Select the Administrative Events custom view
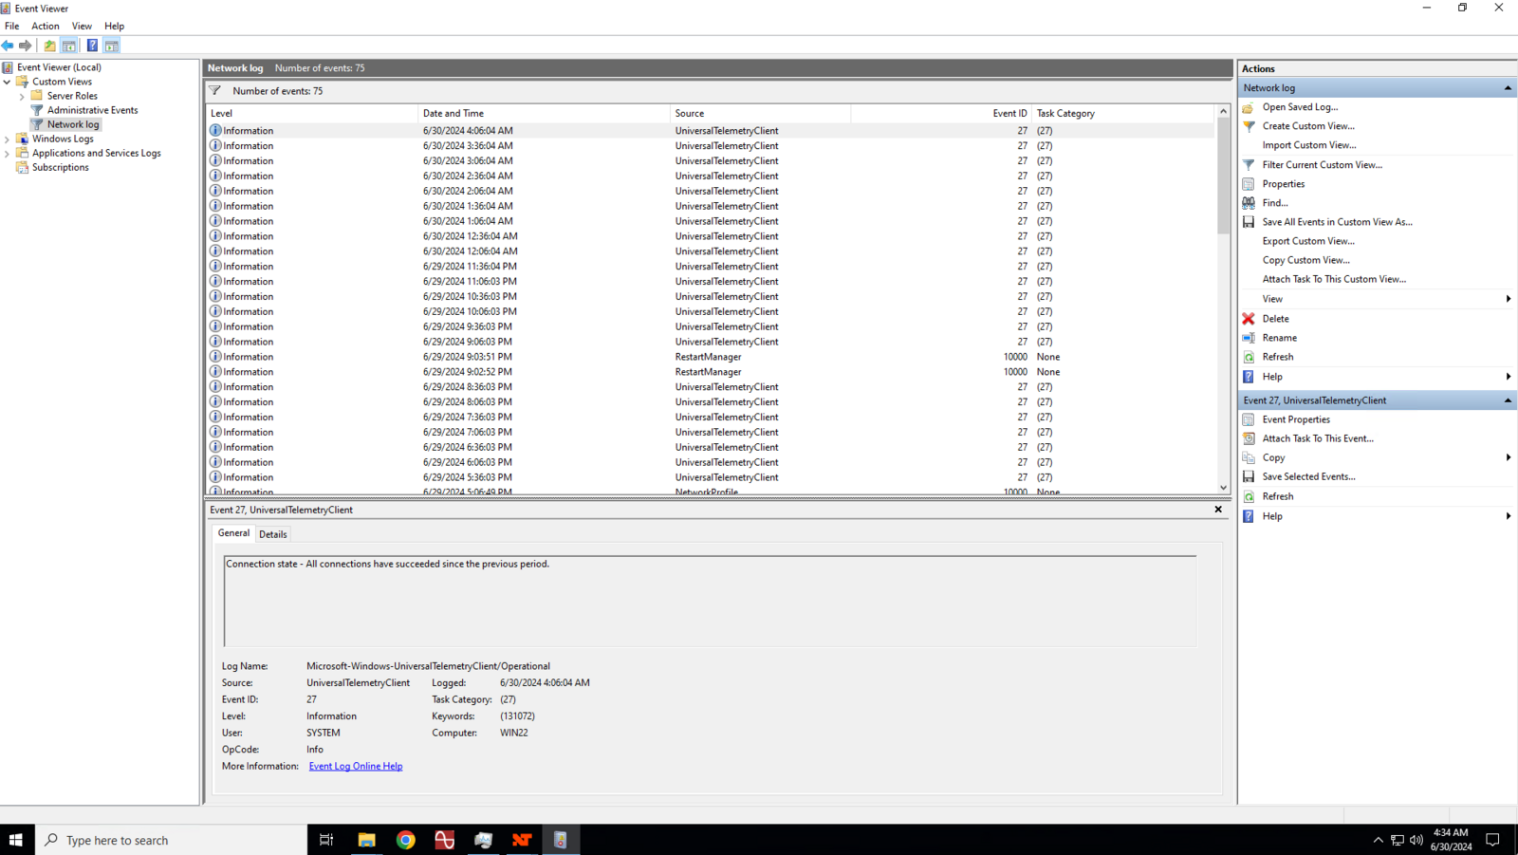 click(92, 110)
